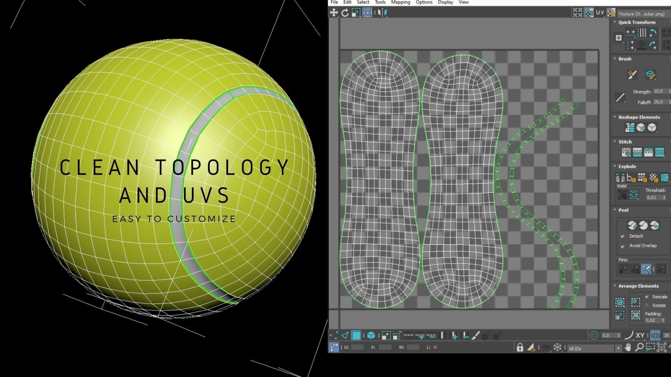671x377 pixels.
Task: Open the texture options icon next to UV
Action: pos(611,13)
